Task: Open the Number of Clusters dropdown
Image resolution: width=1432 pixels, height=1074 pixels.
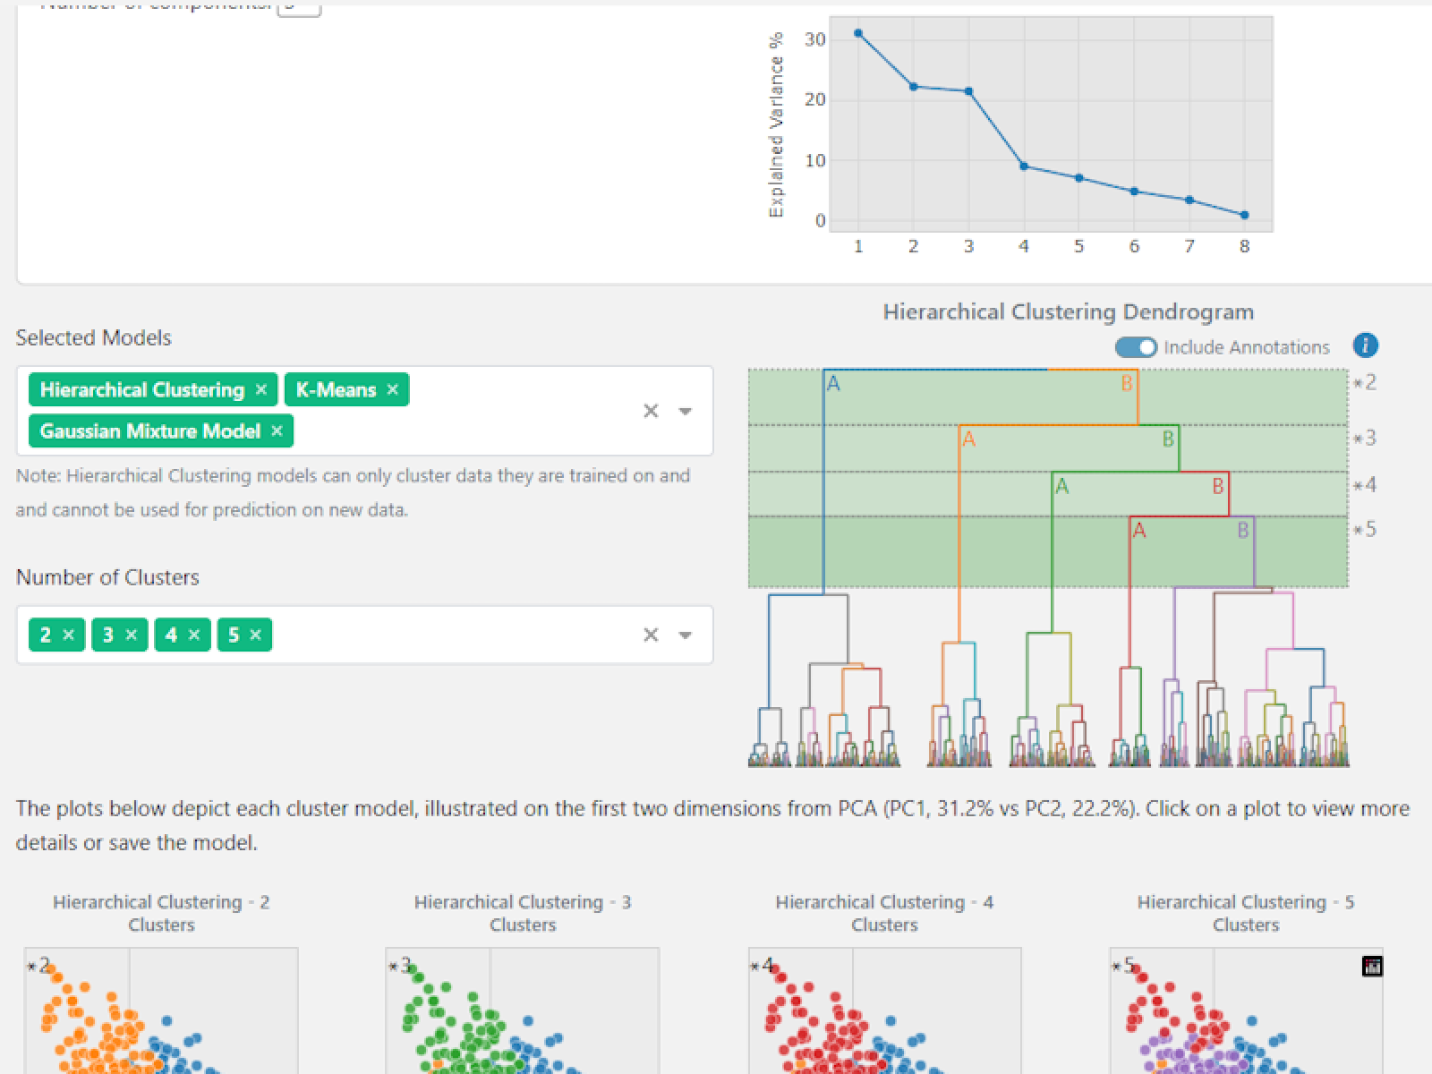Action: pos(686,635)
